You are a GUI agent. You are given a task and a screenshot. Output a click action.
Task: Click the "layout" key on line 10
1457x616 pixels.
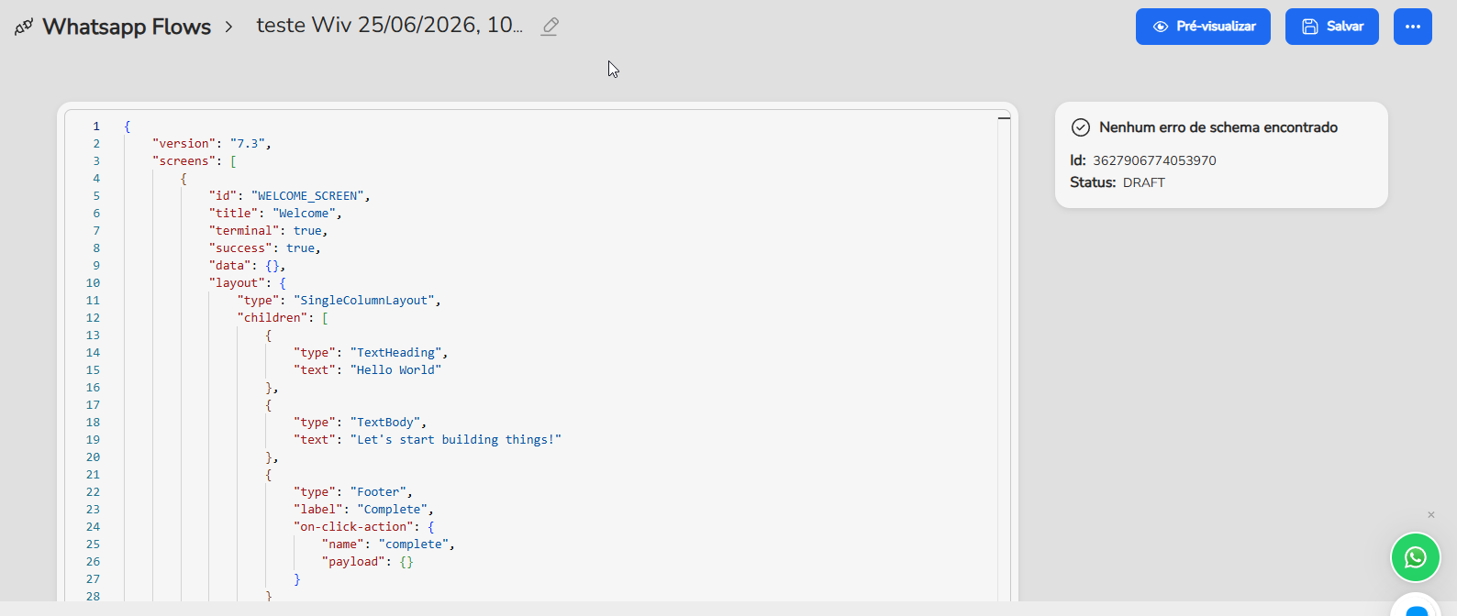pyautogui.click(x=237, y=283)
